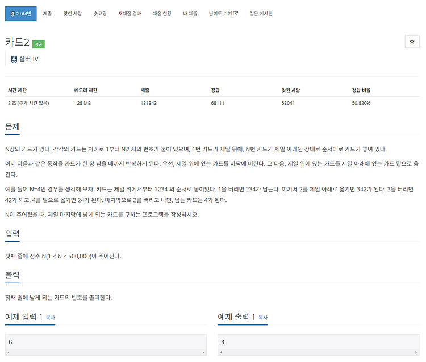Screen dimensions: 426x362
Task: Click the star favorite button
Action: pyautogui.click(x=412, y=42)
